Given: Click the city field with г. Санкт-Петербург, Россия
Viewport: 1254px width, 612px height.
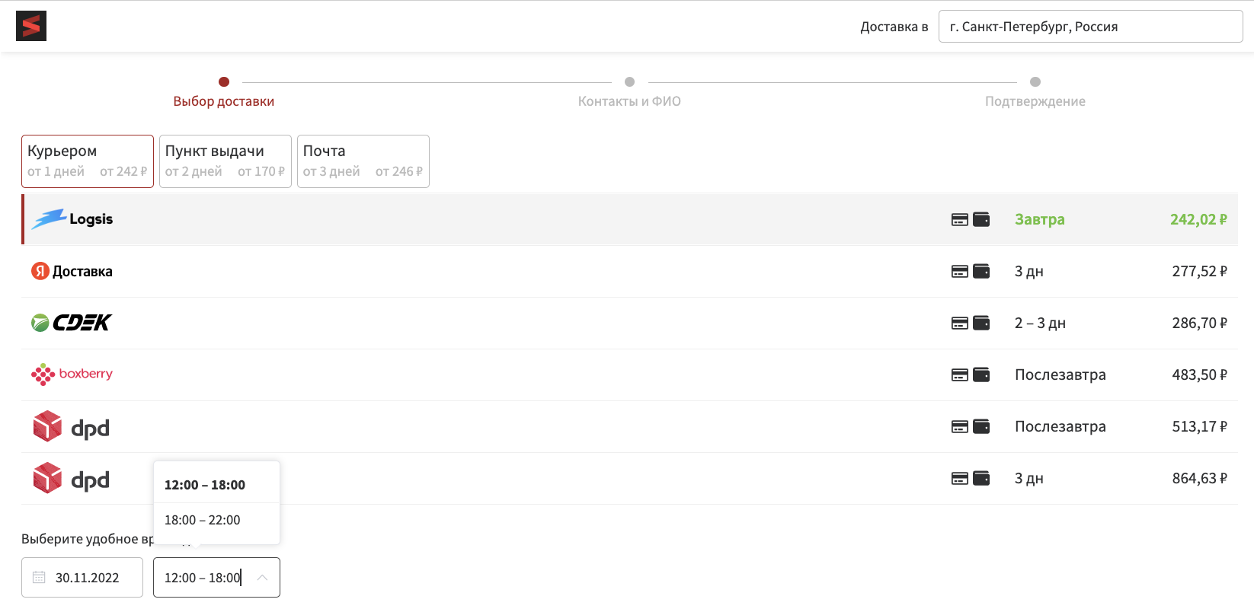Looking at the screenshot, I should point(1091,27).
